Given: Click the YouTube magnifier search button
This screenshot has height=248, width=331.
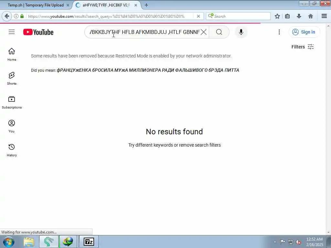Looking at the screenshot, I should [219, 32].
